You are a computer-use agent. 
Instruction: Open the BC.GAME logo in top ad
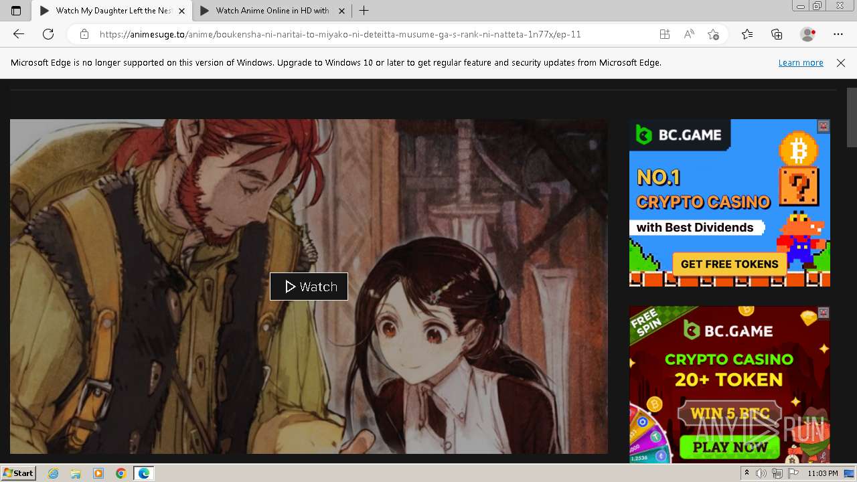click(679, 135)
